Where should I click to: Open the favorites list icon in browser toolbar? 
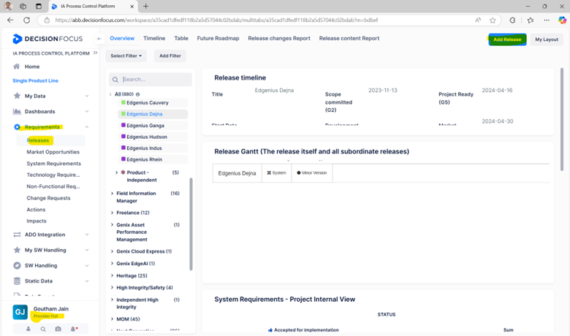pos(531,20)
